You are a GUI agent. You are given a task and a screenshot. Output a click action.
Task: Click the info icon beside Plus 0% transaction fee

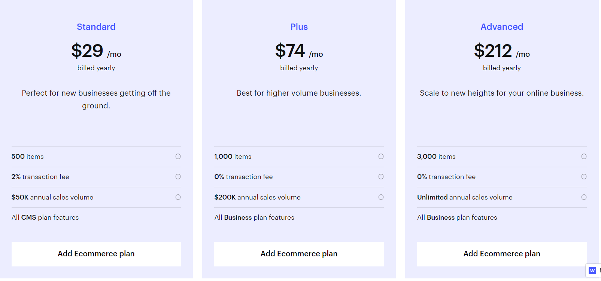381,177
